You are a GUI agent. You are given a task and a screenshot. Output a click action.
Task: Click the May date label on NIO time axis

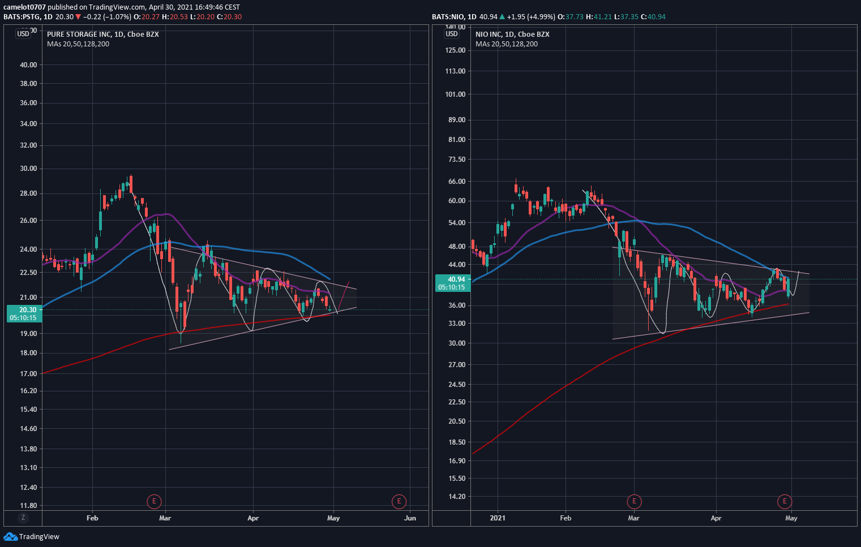coord(791,518)
